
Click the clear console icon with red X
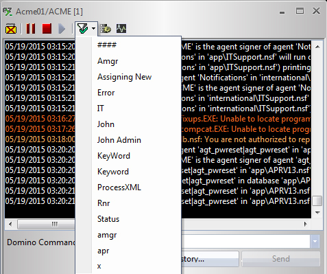tap(11, 29)
